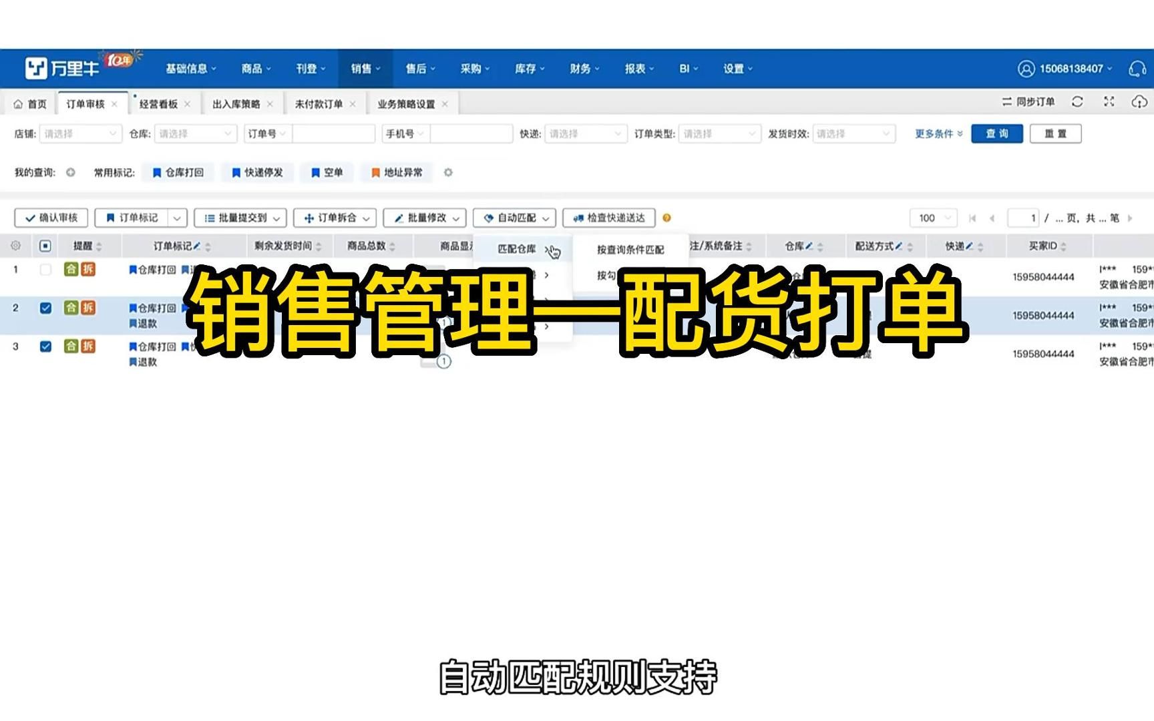Open the customer service headset icon

[1137, 68]
